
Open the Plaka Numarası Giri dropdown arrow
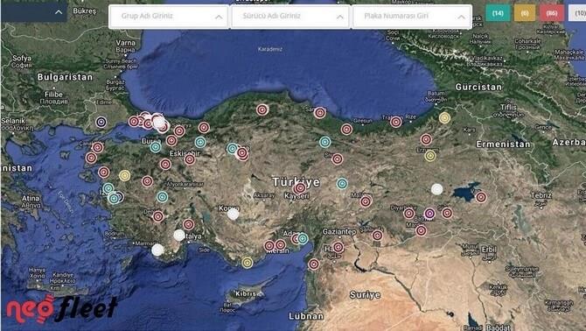point(462,17)
